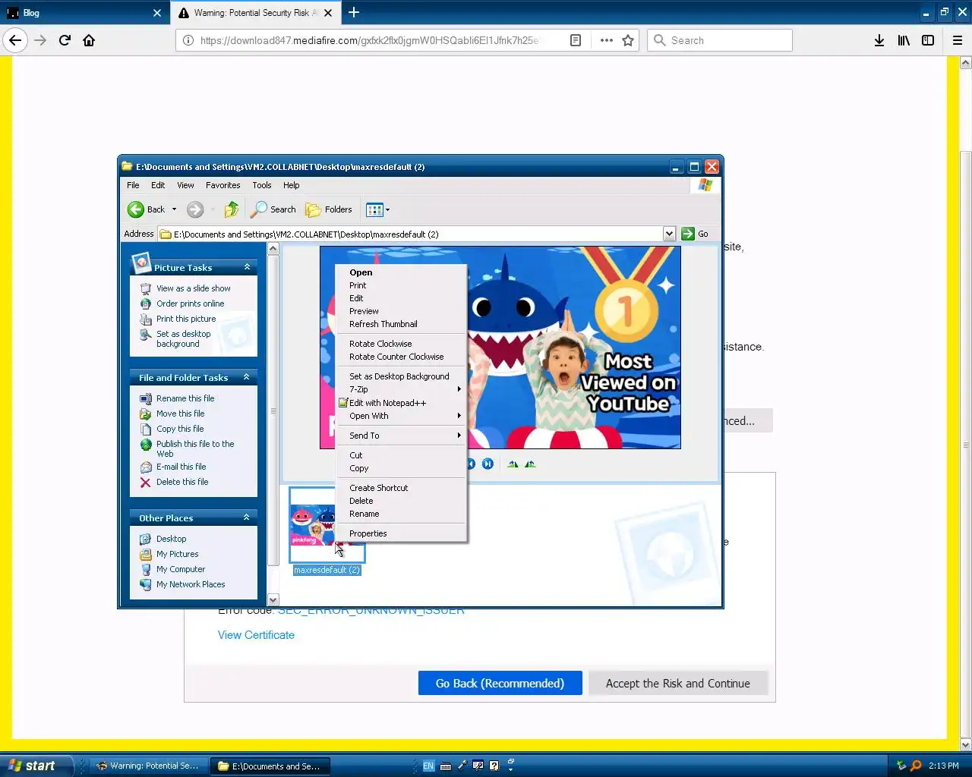Open the Tools menu in Explorer

262,185
